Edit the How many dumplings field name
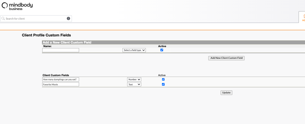The width and height of the screenshot is (305, 124). [x=61, y=79]
